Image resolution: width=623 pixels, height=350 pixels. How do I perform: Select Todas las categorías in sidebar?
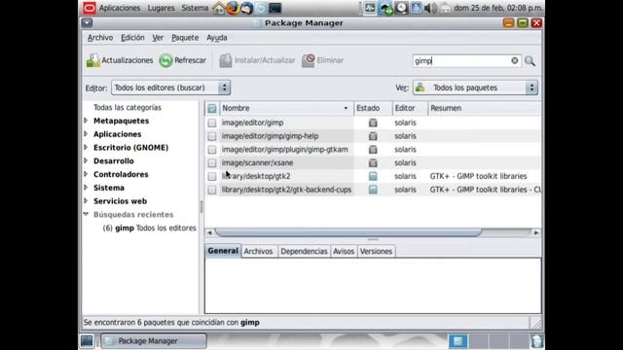[128, 108]
